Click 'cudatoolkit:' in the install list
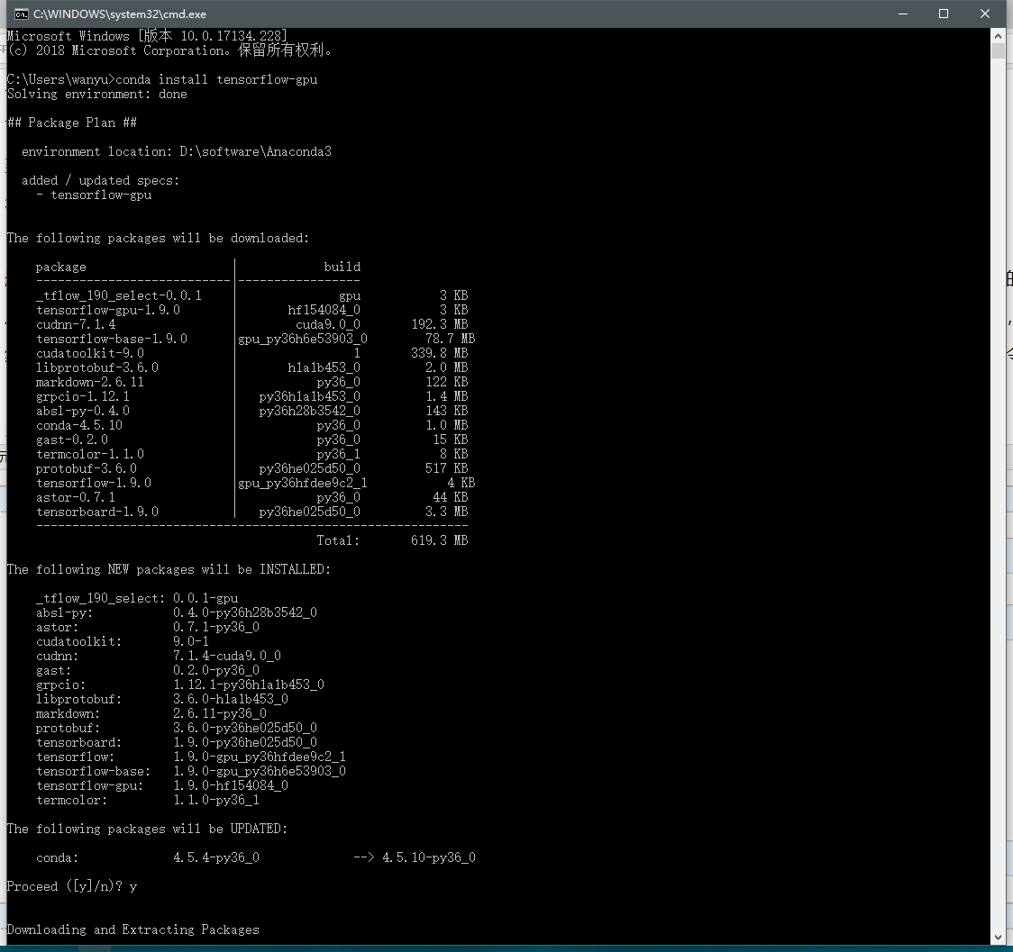The width and height of the screenshot is (1013, 952). 78,641
